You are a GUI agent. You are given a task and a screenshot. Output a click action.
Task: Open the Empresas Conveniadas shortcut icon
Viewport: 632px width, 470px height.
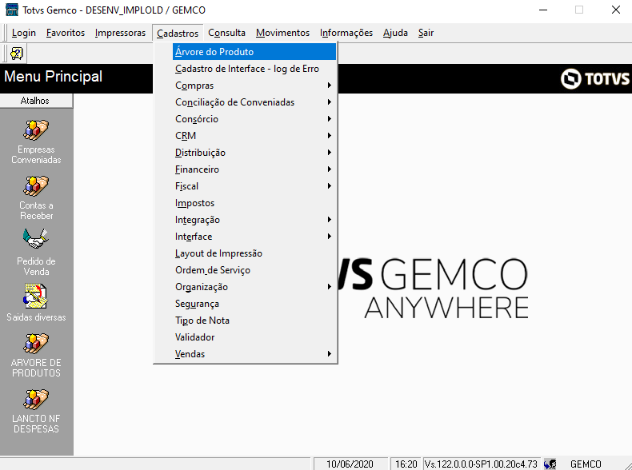coord(36,129)
